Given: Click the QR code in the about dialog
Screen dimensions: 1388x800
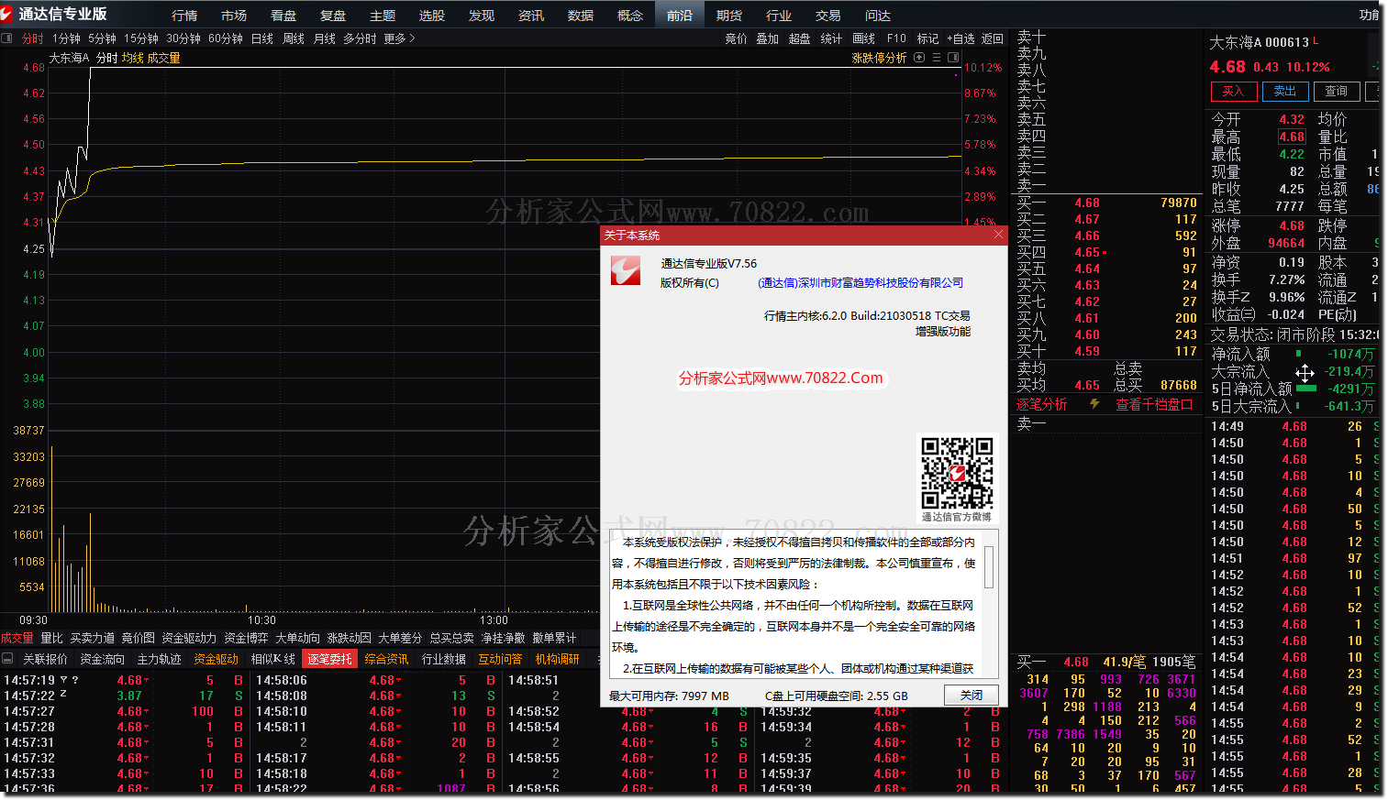Looking at the screenshot, I should click(x=957, y=473).
